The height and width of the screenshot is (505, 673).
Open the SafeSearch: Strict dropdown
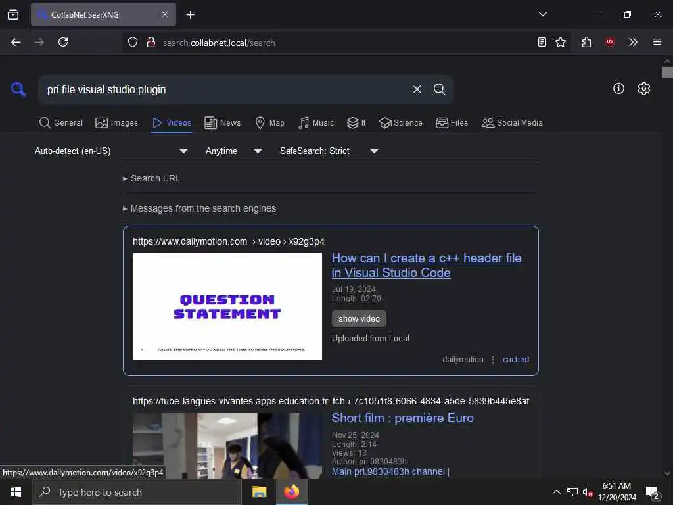(329, 151)
